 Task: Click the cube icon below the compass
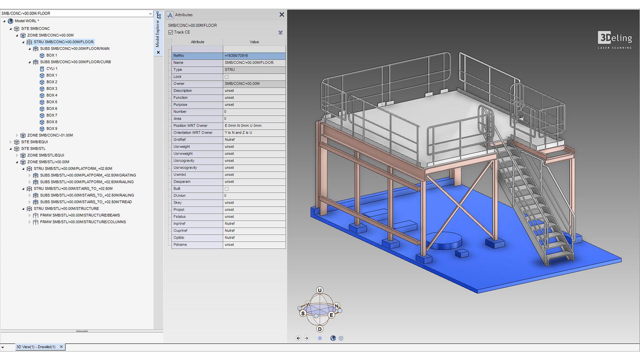341,338
